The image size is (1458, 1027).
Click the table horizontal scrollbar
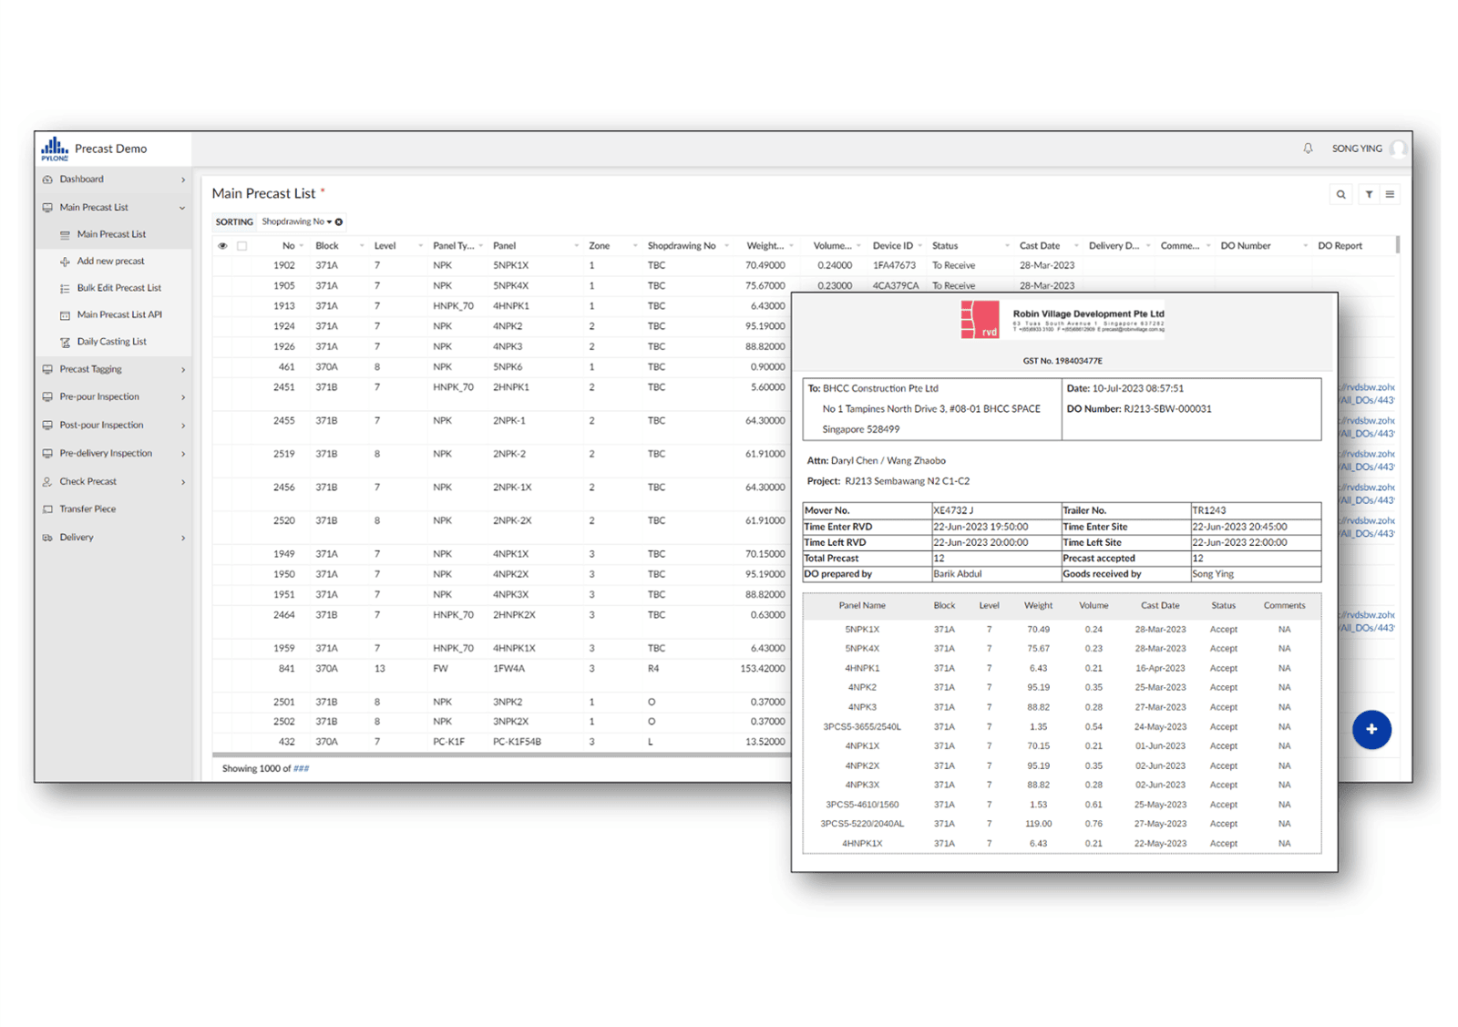(501, 755)
